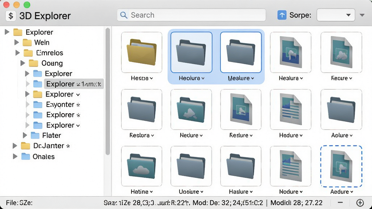372x209 pixels.
Task: Click the Ooung folder icon in tree
Action: 33,63
